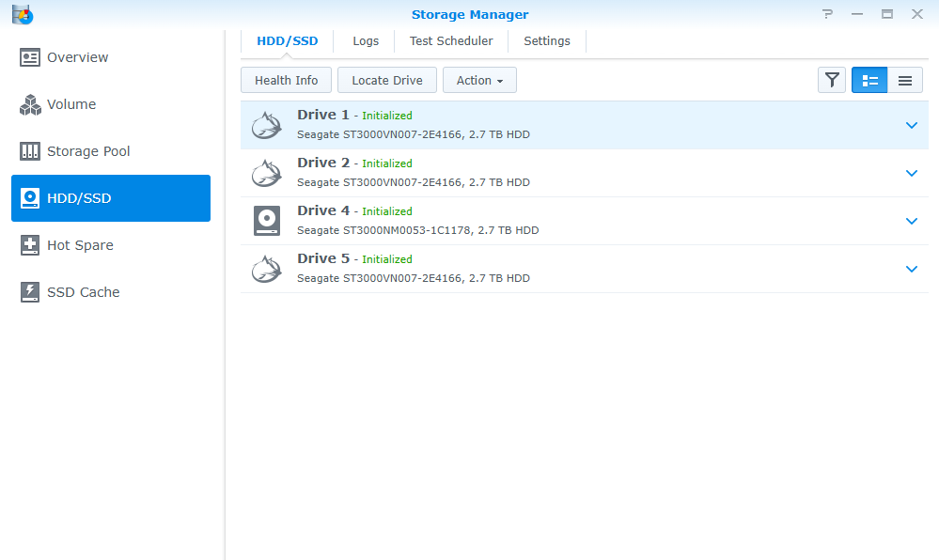Click the Health Info button

coord(287,80)
